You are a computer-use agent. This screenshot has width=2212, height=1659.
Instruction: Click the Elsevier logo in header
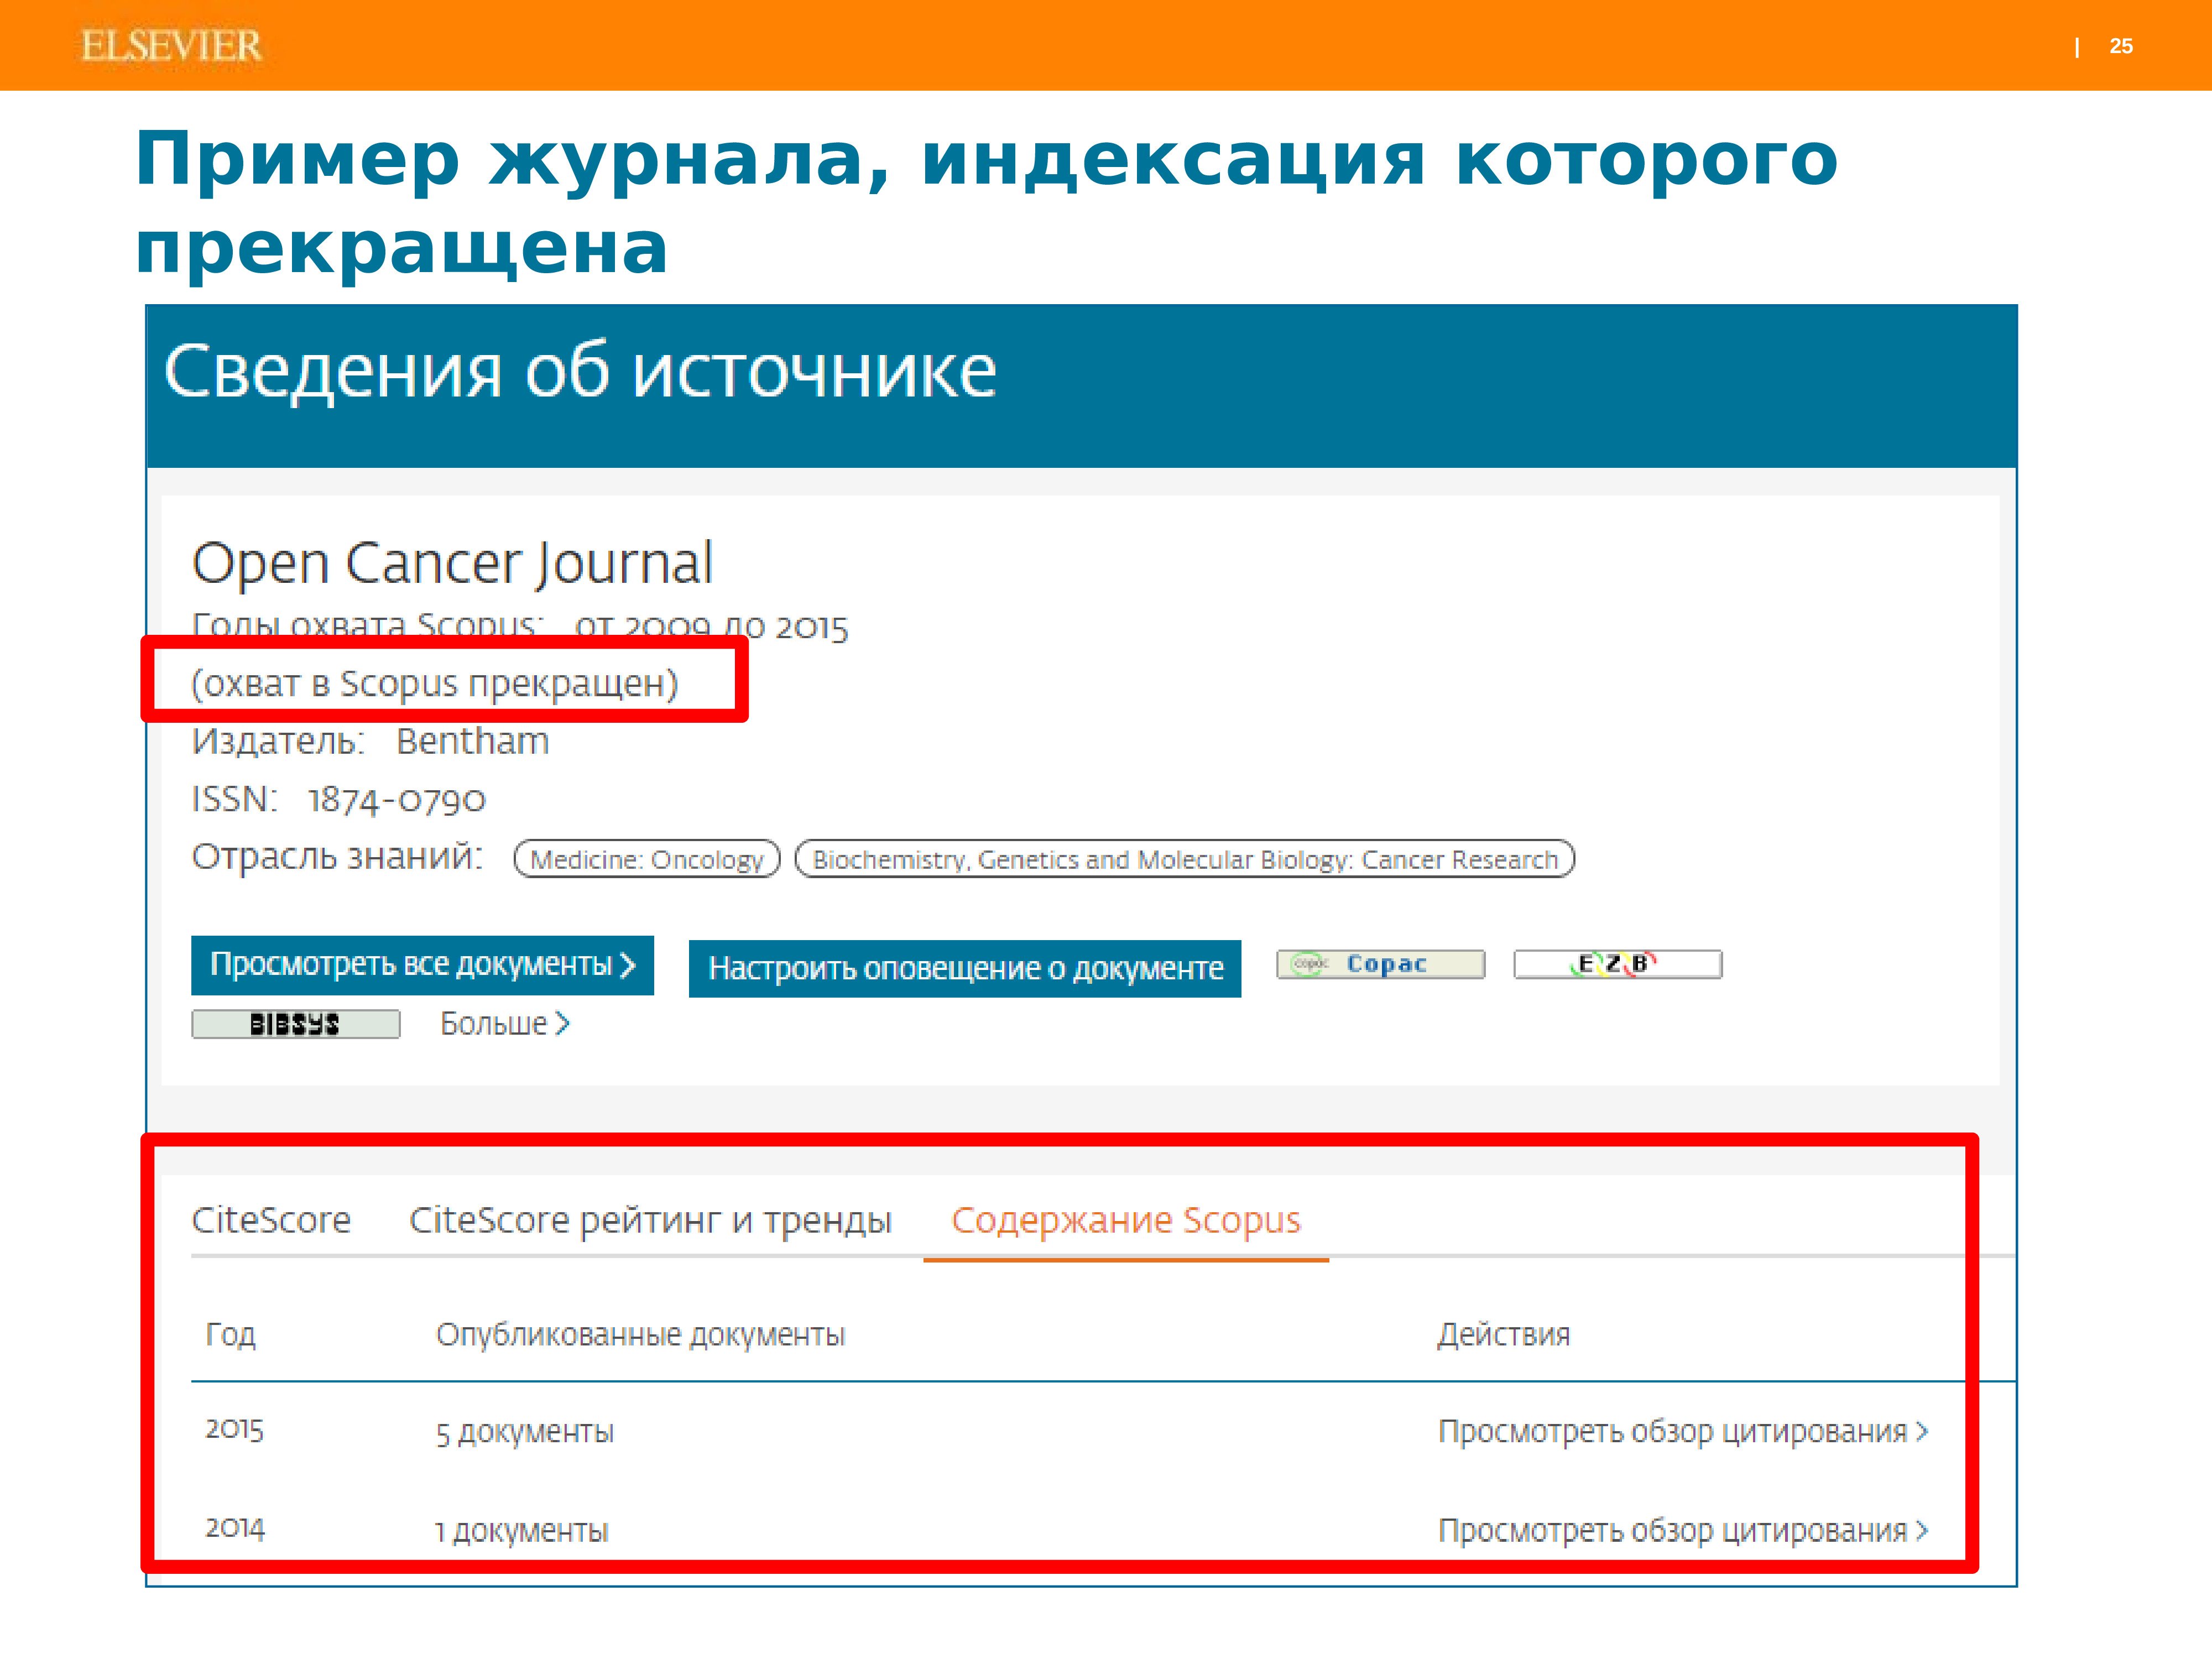coord(171,46)
